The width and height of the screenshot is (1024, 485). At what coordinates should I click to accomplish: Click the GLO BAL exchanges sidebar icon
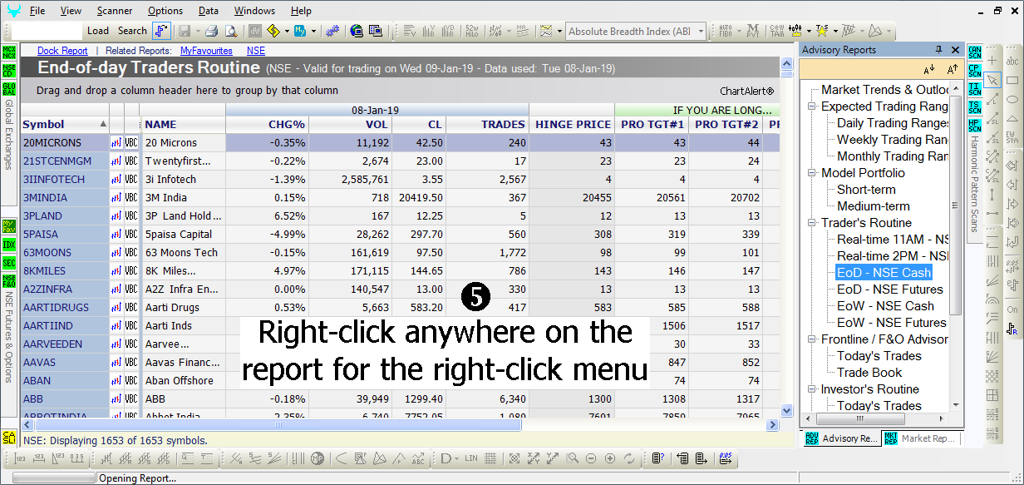[9, 88]
